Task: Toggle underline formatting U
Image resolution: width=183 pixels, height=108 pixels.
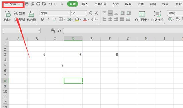Action: pyautogui.click(x=54, y=19)
